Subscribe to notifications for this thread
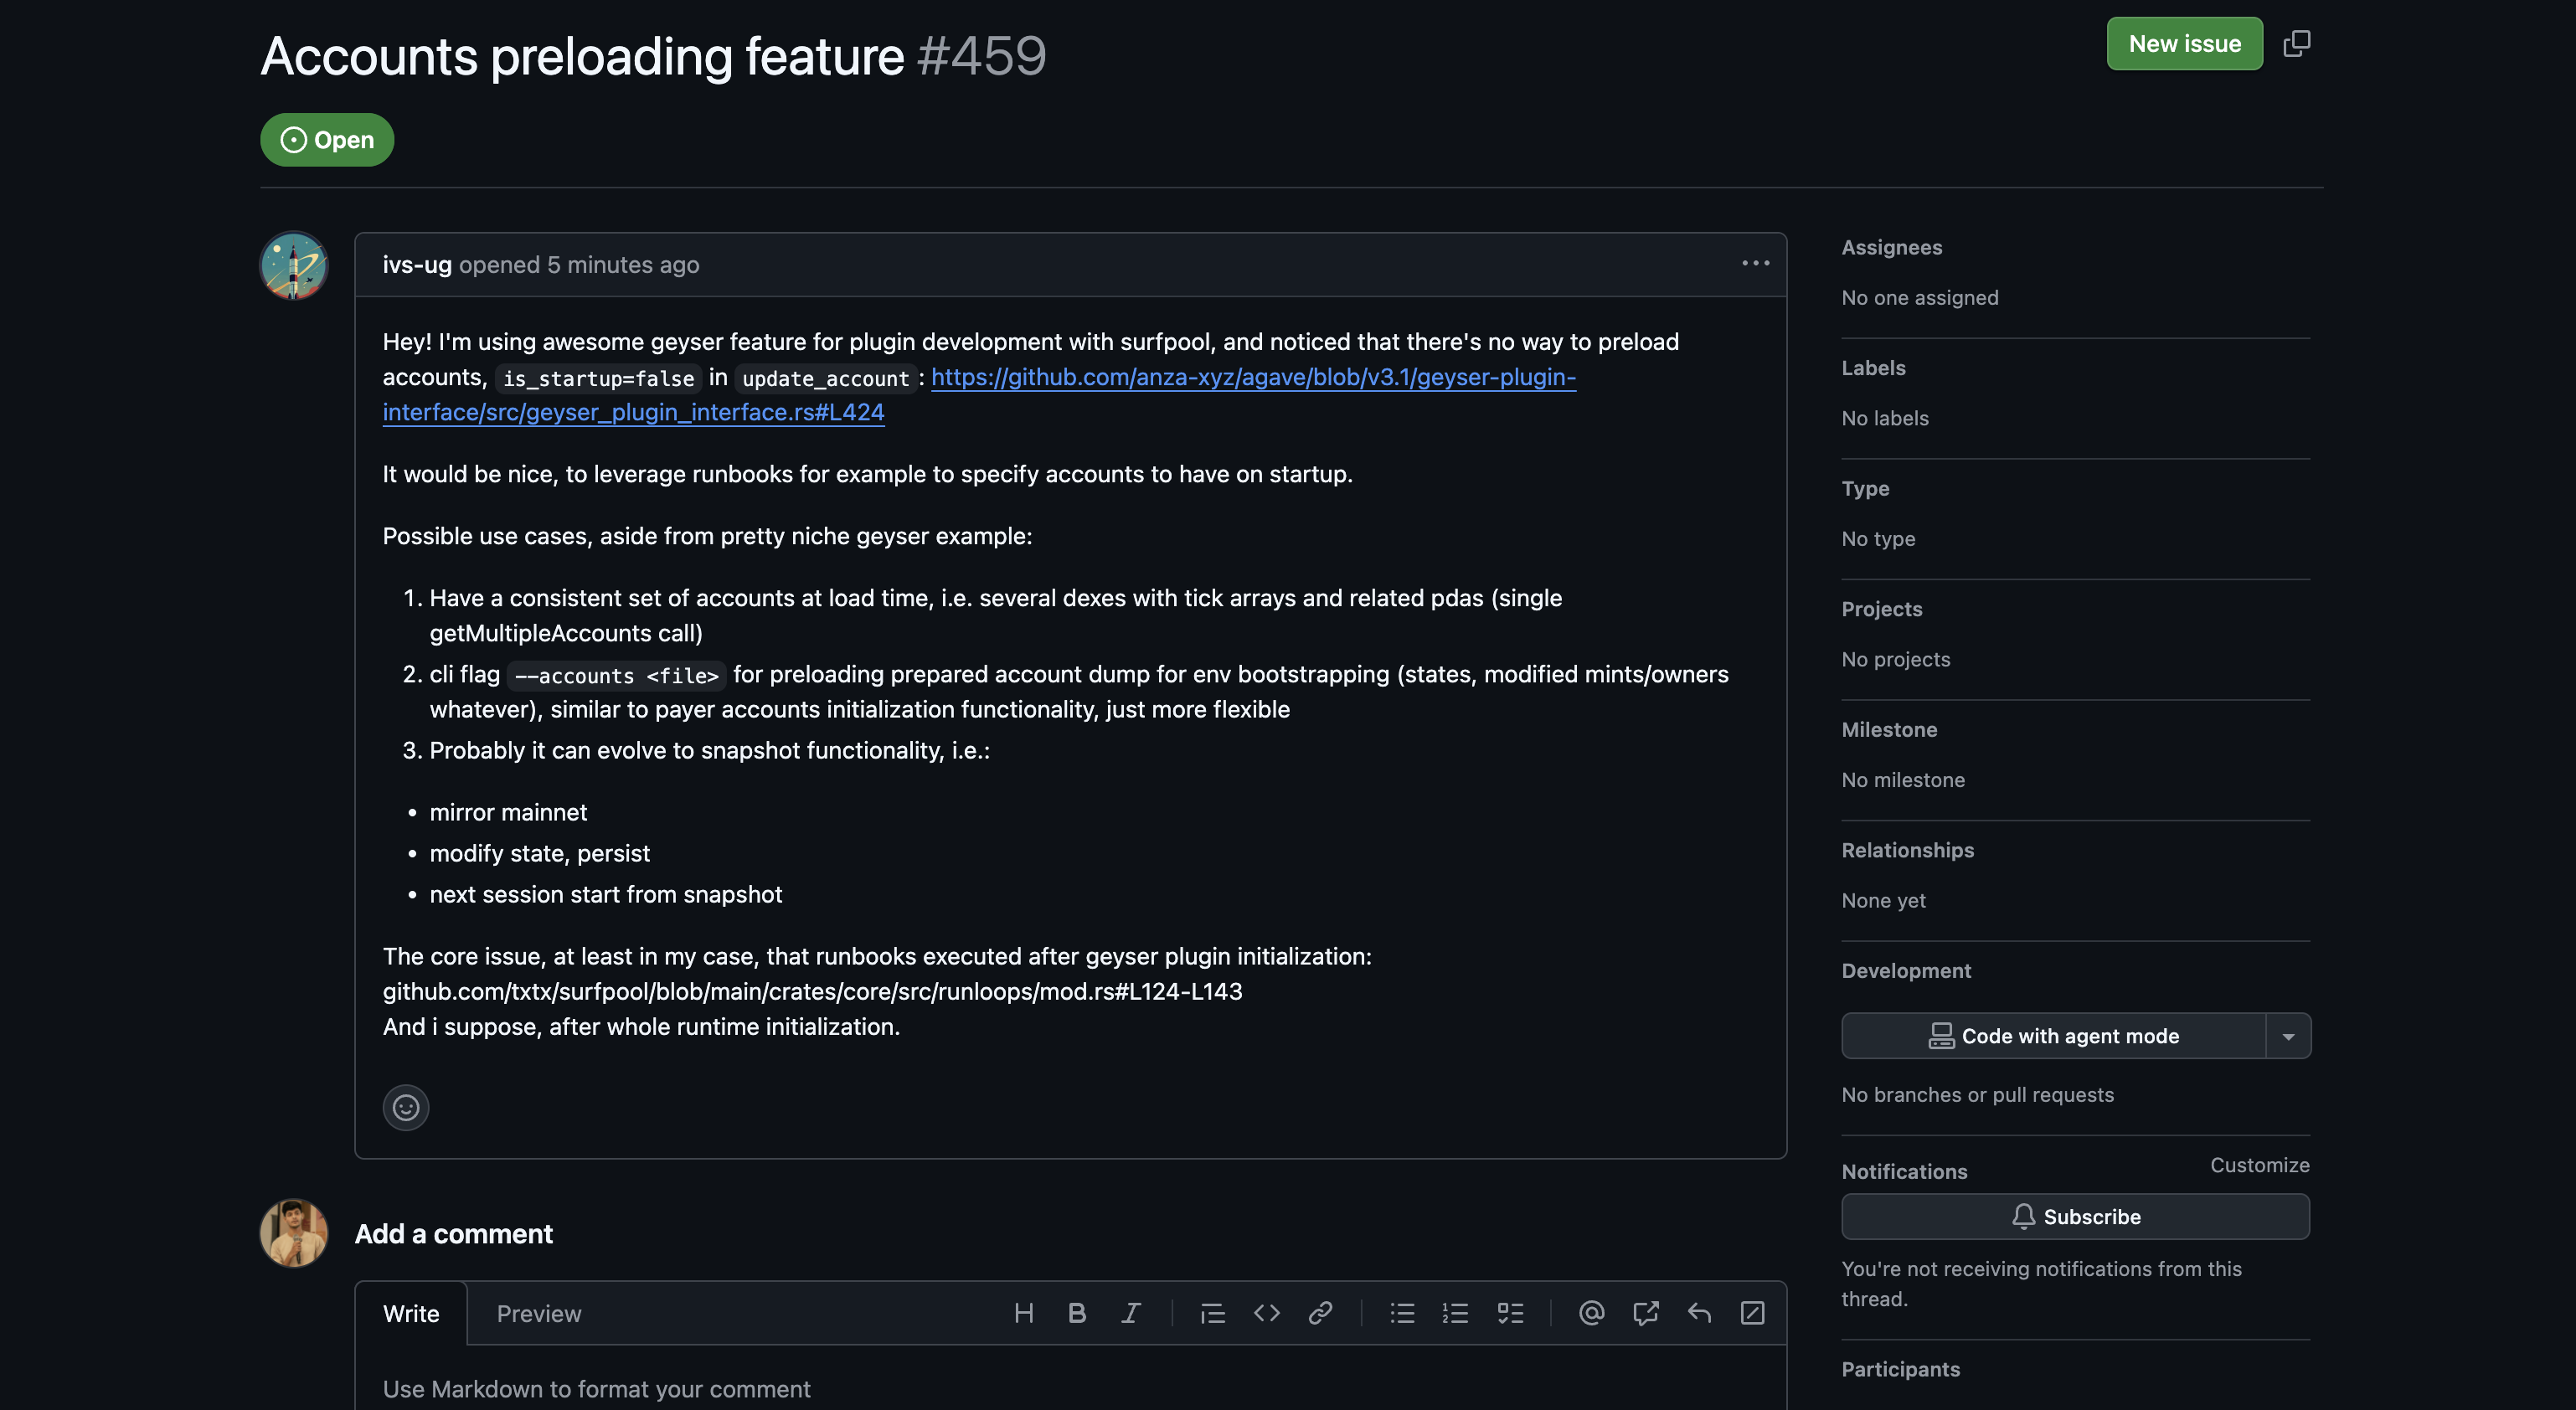 point(2074,1216)
